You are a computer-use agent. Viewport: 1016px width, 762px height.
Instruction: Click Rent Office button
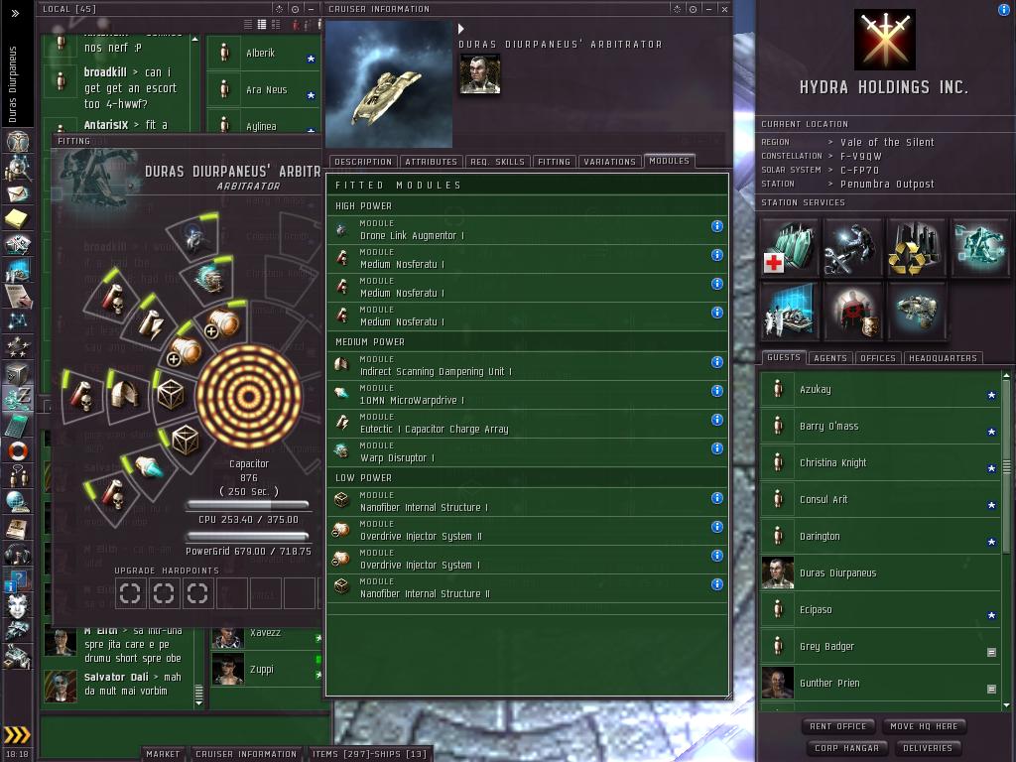click(x=837, y=726)
